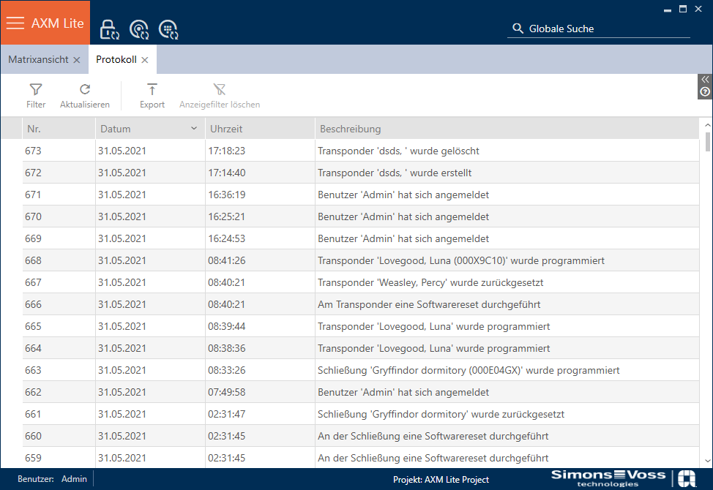Click the lock synchronize icon in header
Screen dimensions: 713x490
click(109, 29)
